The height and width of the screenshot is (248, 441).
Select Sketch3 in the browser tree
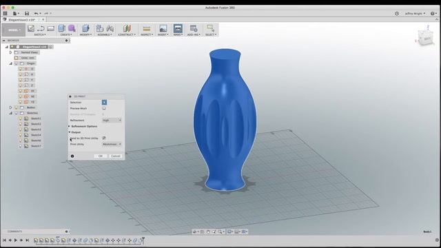pyautogui.click(x=36, y=130)
